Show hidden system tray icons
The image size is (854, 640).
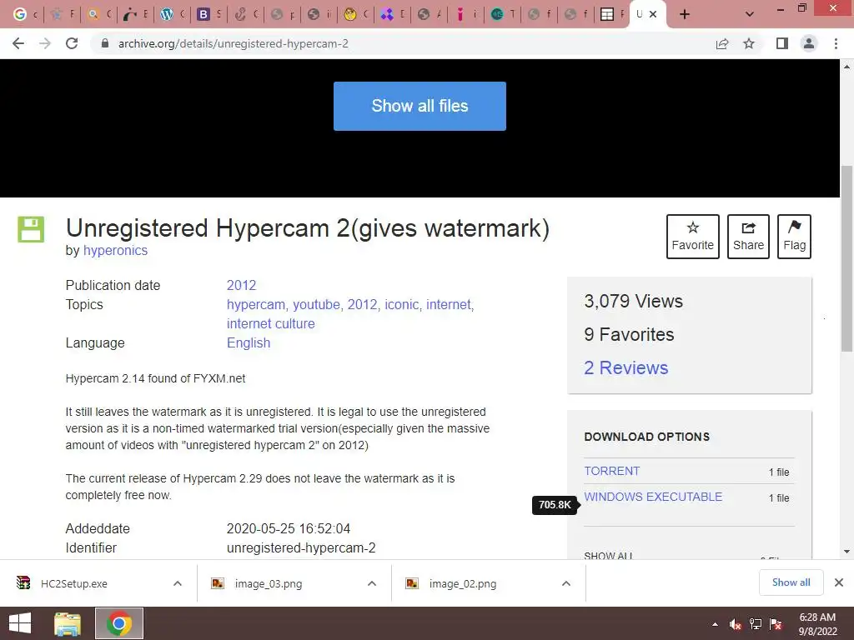(x=715, y=624)
